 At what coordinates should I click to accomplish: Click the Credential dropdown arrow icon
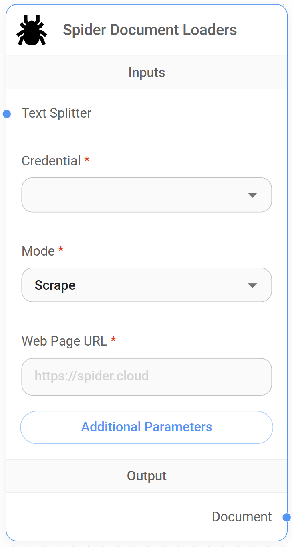[252, 195]
